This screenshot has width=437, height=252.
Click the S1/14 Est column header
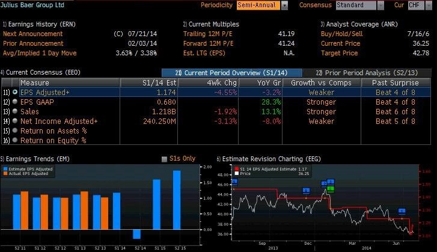click(149, 83)
